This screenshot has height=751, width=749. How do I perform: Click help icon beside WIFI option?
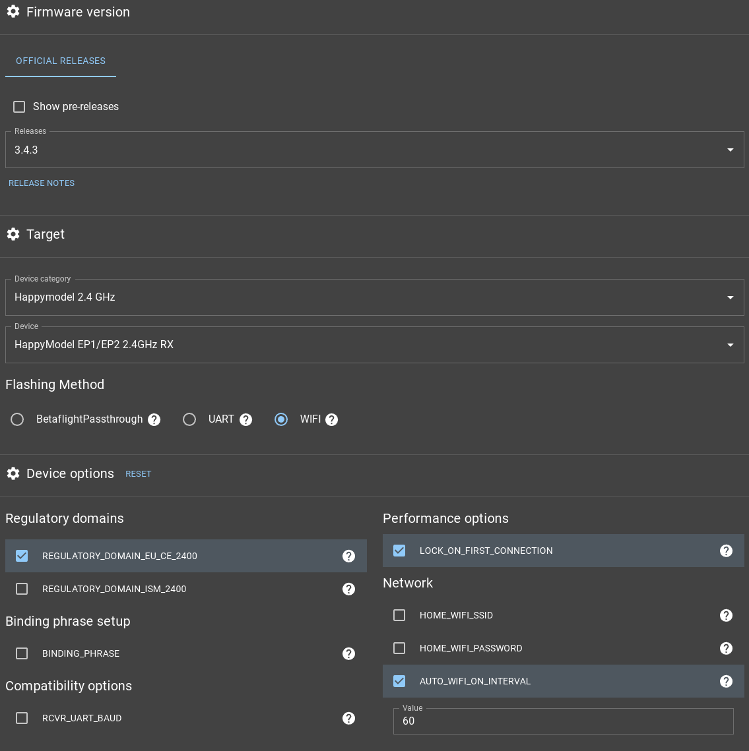332,420
